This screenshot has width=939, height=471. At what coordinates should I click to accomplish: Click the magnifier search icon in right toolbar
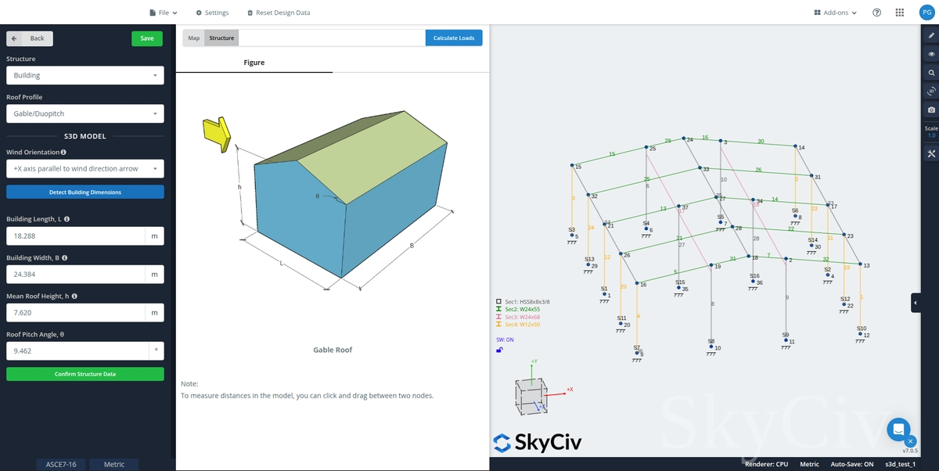point(930,73)
